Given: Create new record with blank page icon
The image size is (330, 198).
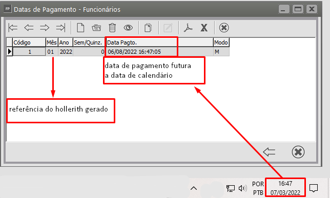Looking at the screenshot, I should coord(80,28).
